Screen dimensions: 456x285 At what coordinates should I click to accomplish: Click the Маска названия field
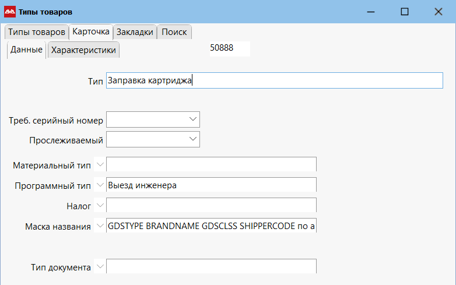click(x=211, y=226)
